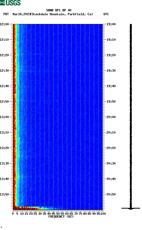Viewport: 142px width, 230px height.
Task: Click the 0 Hz frequency tick label
Action: click(13, 214)
